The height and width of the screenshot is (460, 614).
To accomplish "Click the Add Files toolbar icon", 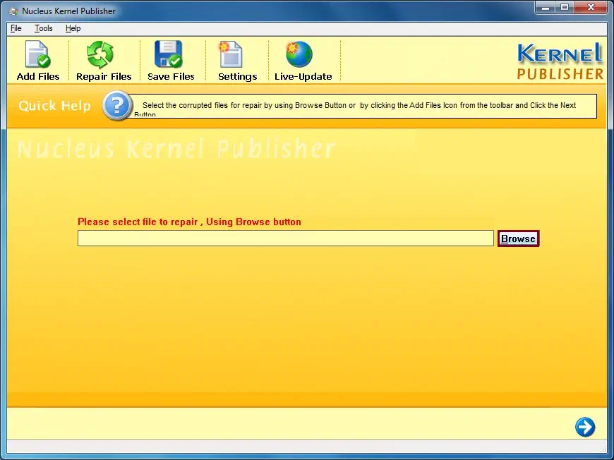I will pos(38,55).
